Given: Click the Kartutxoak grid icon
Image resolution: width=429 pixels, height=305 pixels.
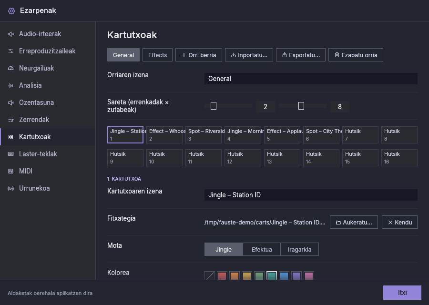Looking at the screenshot, I should 10,137.
